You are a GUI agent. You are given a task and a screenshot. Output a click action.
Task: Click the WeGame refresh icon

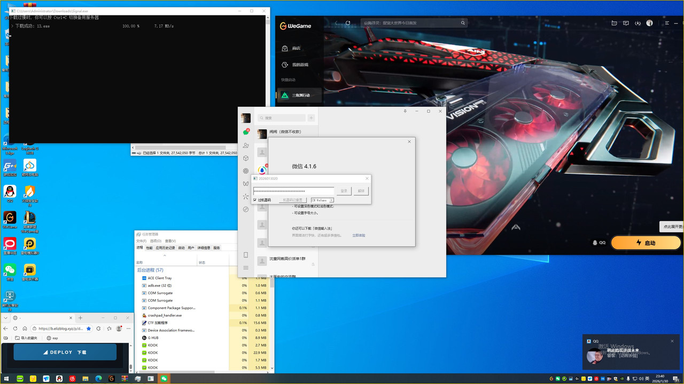348,23
